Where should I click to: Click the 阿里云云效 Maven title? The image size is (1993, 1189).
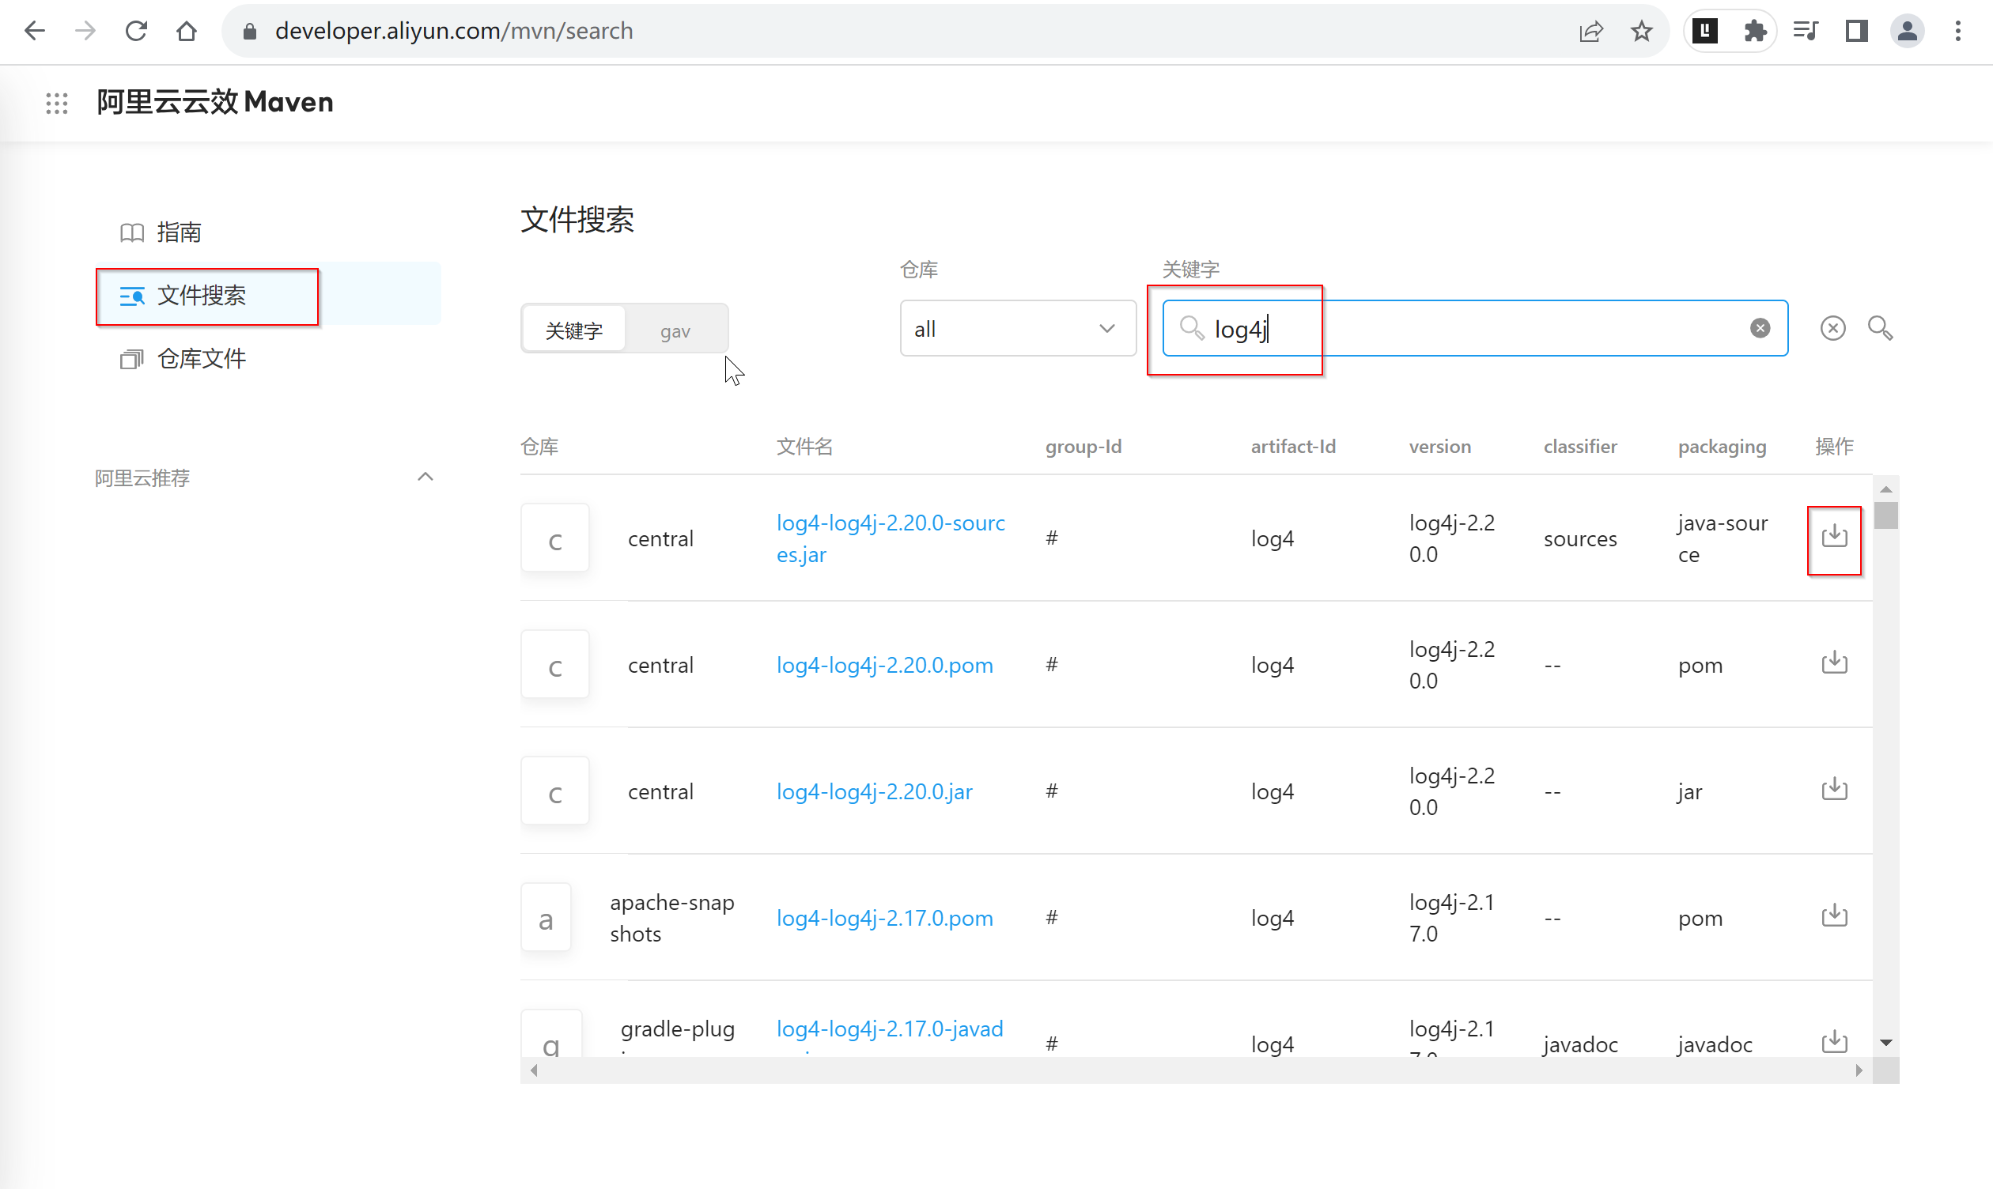tap(215, 103)
